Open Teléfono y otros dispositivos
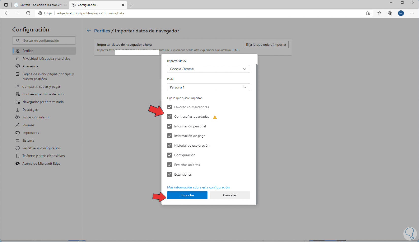 [44, 156]
